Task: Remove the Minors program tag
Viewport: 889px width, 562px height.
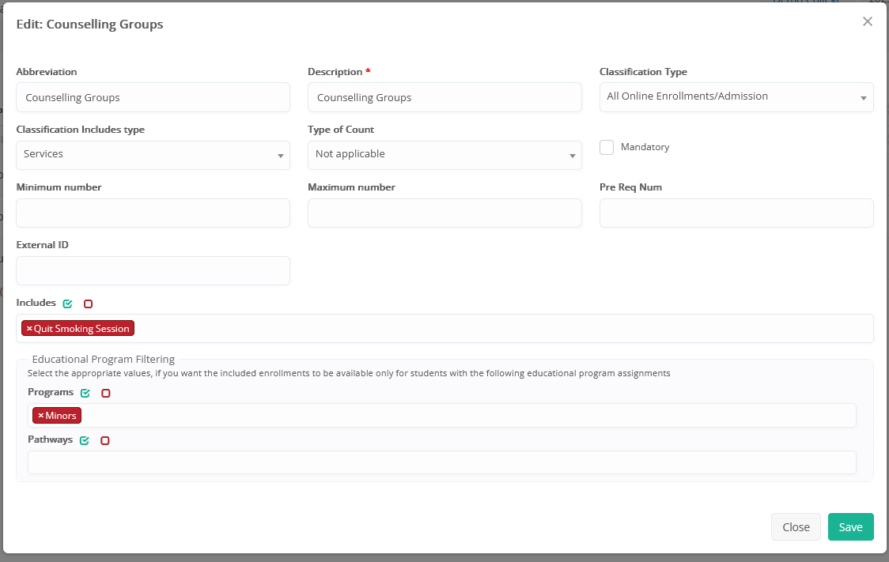Action: click(x=40, y=416)
